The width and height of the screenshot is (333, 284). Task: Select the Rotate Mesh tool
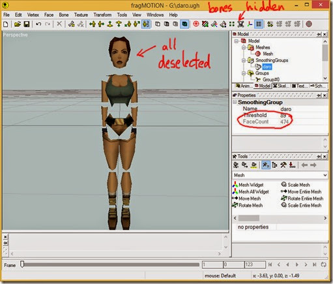pyautogui.click(x=248, y=205)
